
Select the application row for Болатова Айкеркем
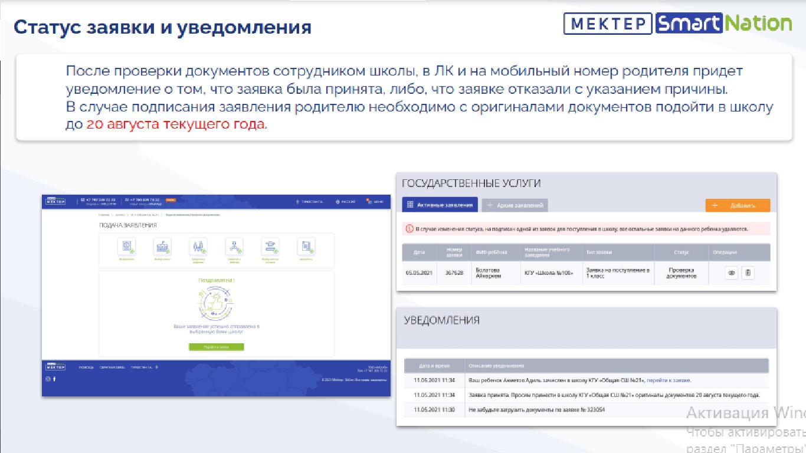click(488, 273)
